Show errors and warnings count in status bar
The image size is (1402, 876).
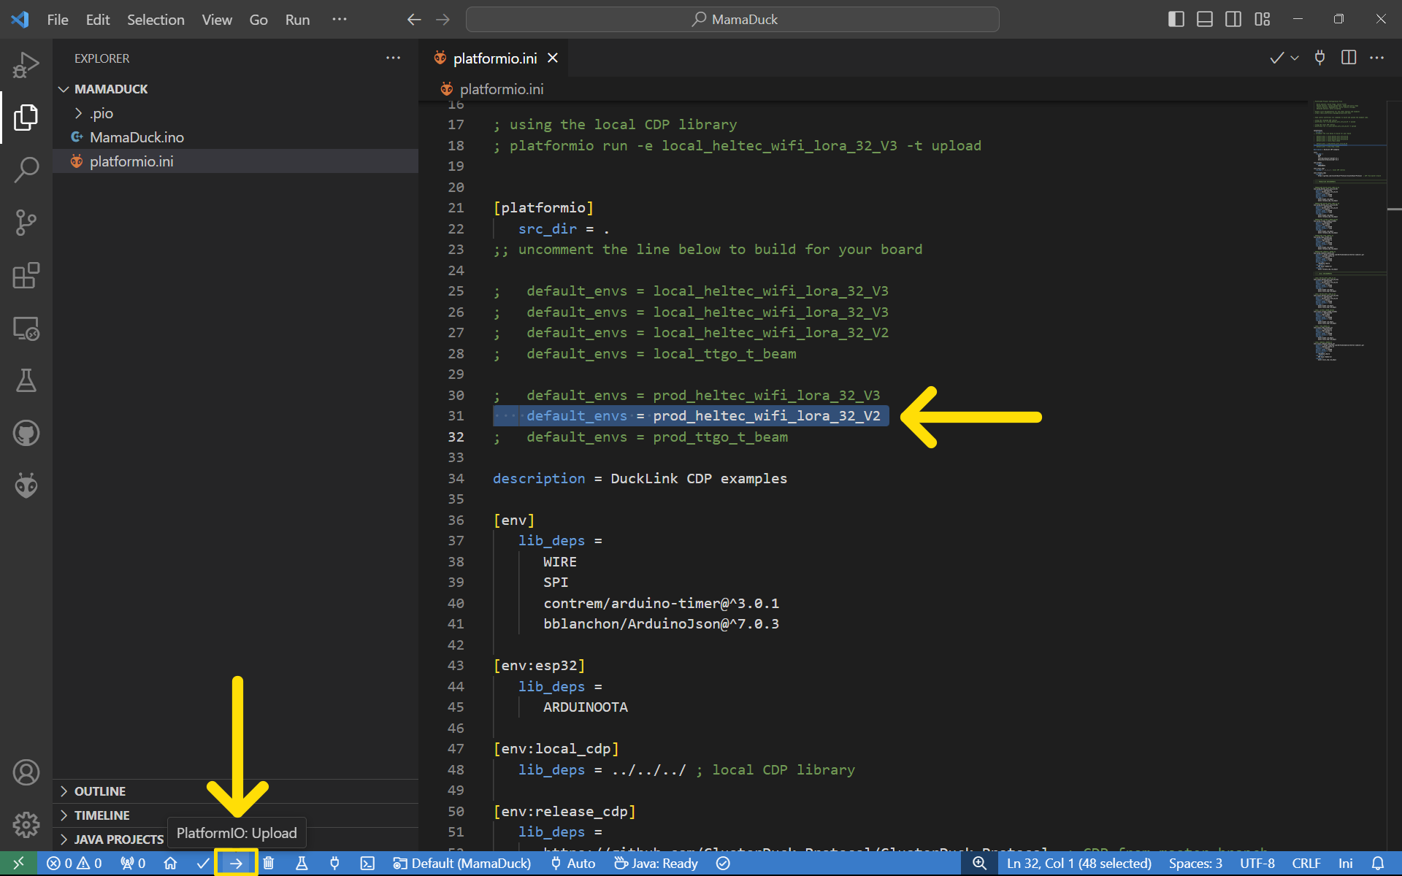tap(74, 864)
